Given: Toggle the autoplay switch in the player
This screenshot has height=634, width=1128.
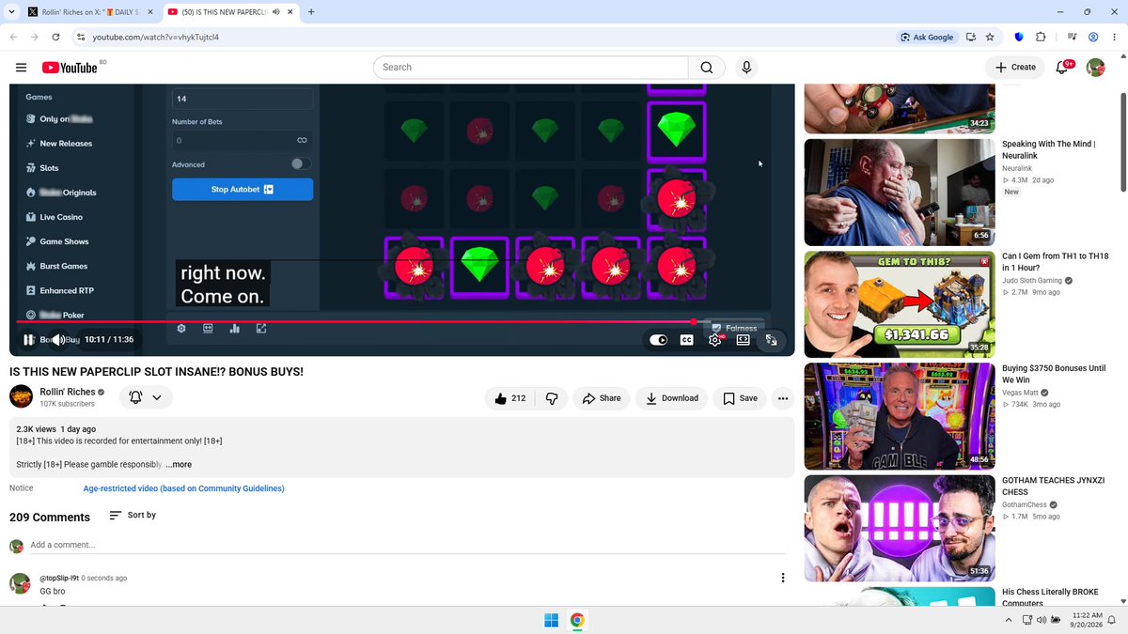Looking at the screenshot, I should tap(658, 340).
